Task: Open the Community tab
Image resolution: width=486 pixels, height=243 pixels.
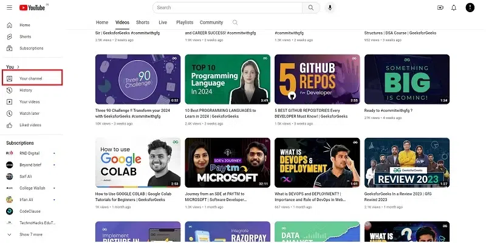Action: pos(211,22)
